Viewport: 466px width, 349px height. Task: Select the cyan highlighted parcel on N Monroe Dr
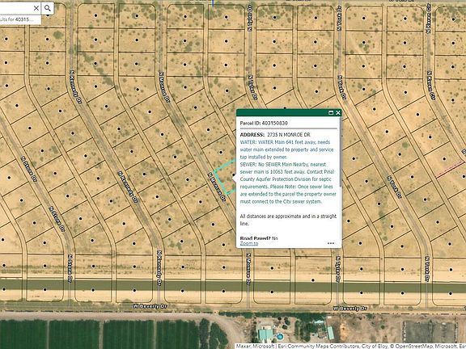225,178
